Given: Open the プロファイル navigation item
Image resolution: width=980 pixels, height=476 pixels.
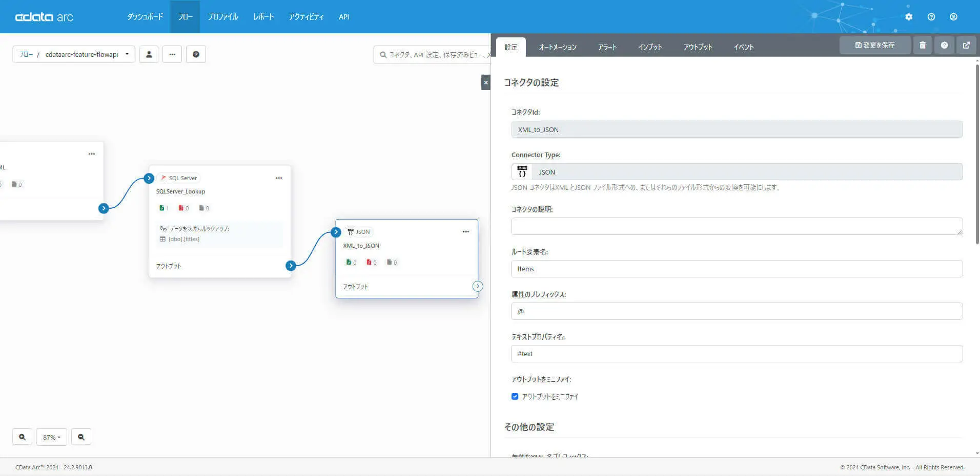Looking at the screenshot, I should 223,17.
